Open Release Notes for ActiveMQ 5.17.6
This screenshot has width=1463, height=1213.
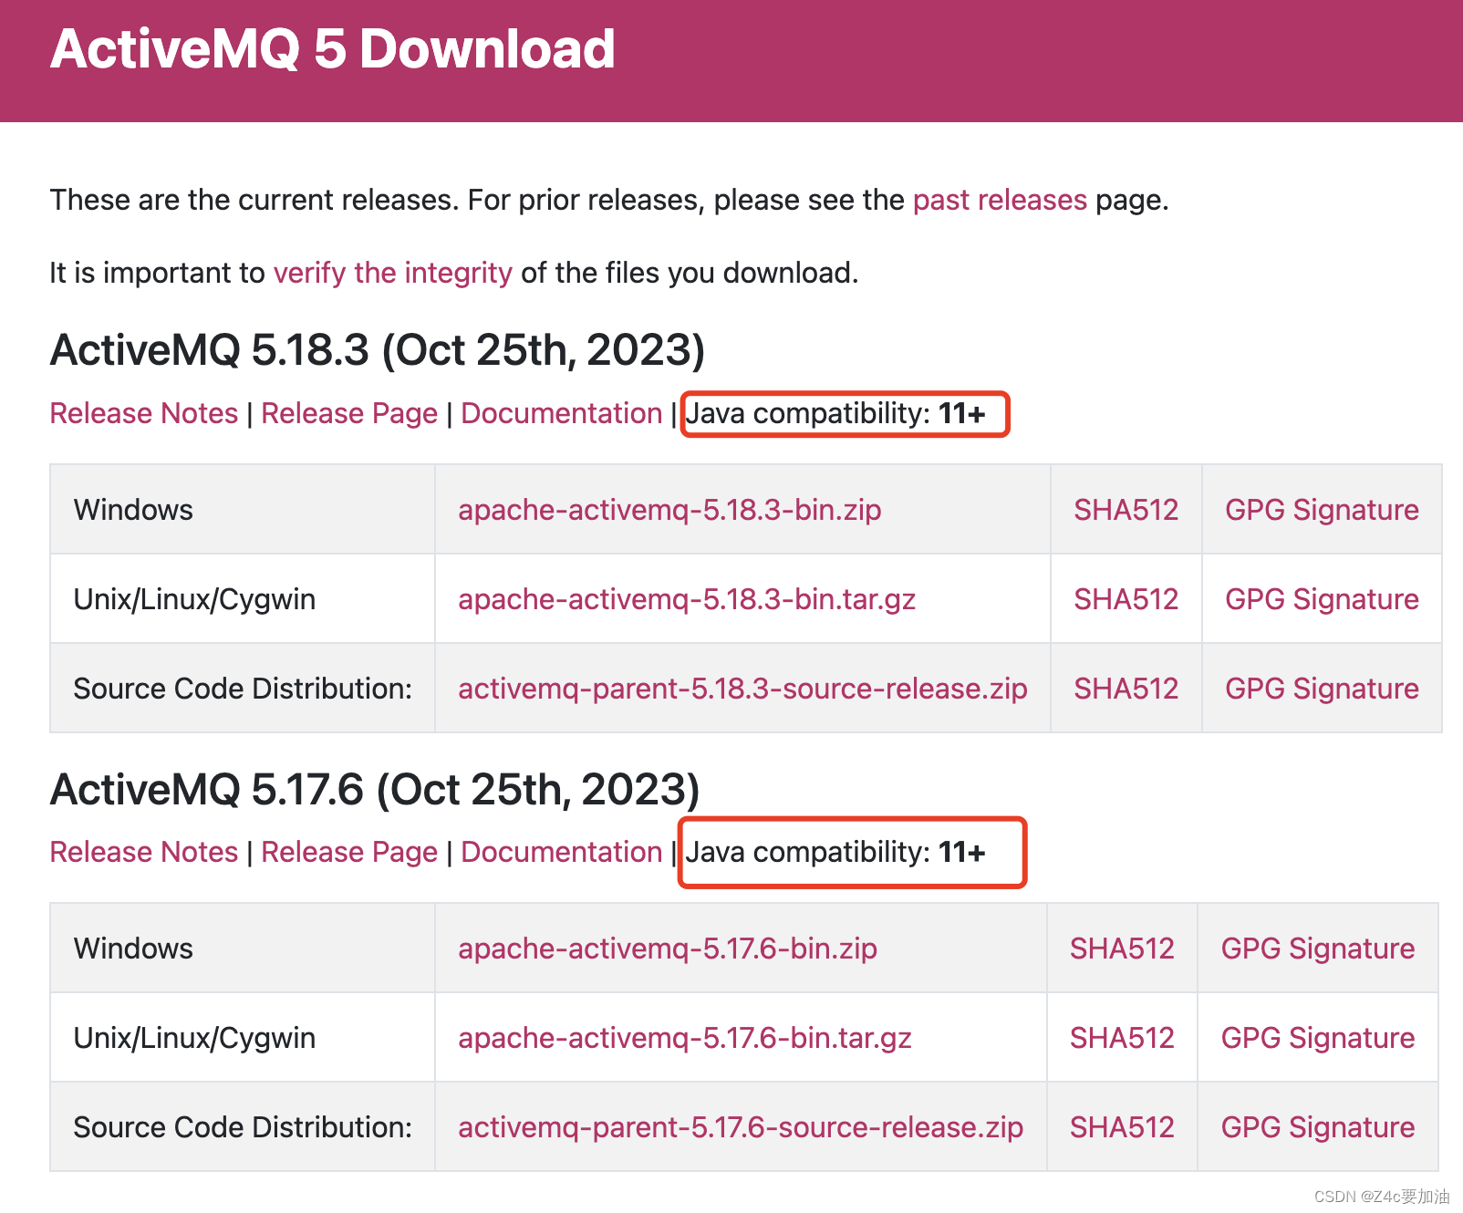pyautogui.click(x=143, y=853)
